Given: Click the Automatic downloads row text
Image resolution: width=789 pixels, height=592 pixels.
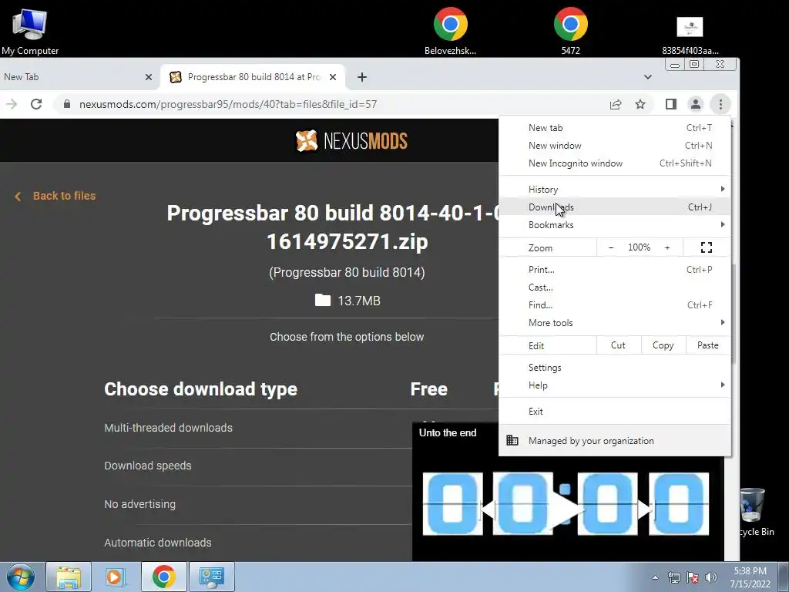Looking at the screenshot, I should [x=157, y=543].
